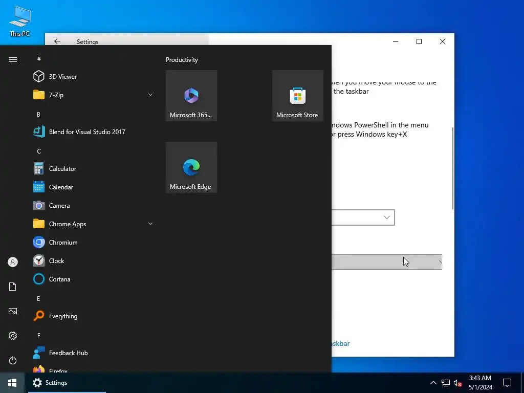The width and height of the screenshot is (524, 393).
Task: Click the Firefox entry in app list
Action: 58,370
